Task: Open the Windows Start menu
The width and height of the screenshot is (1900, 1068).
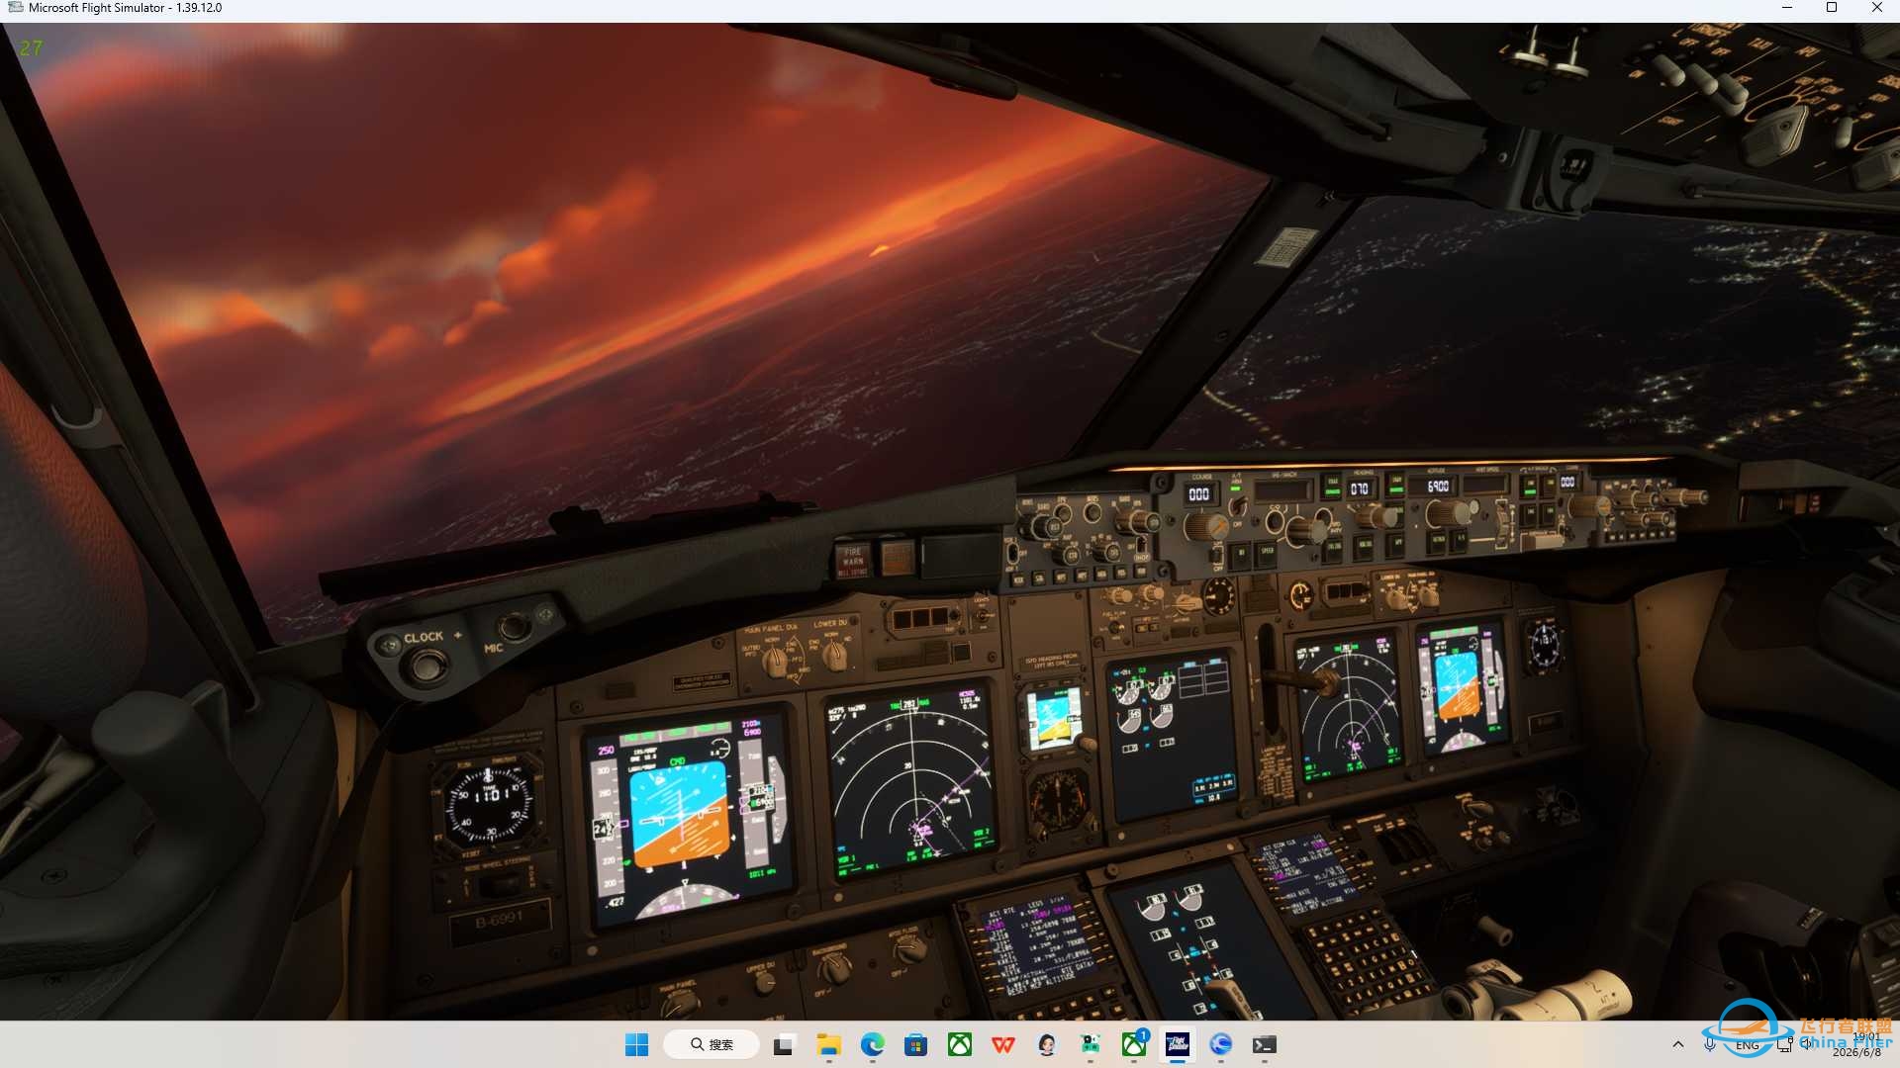Action: click(x=636, y=1044)
